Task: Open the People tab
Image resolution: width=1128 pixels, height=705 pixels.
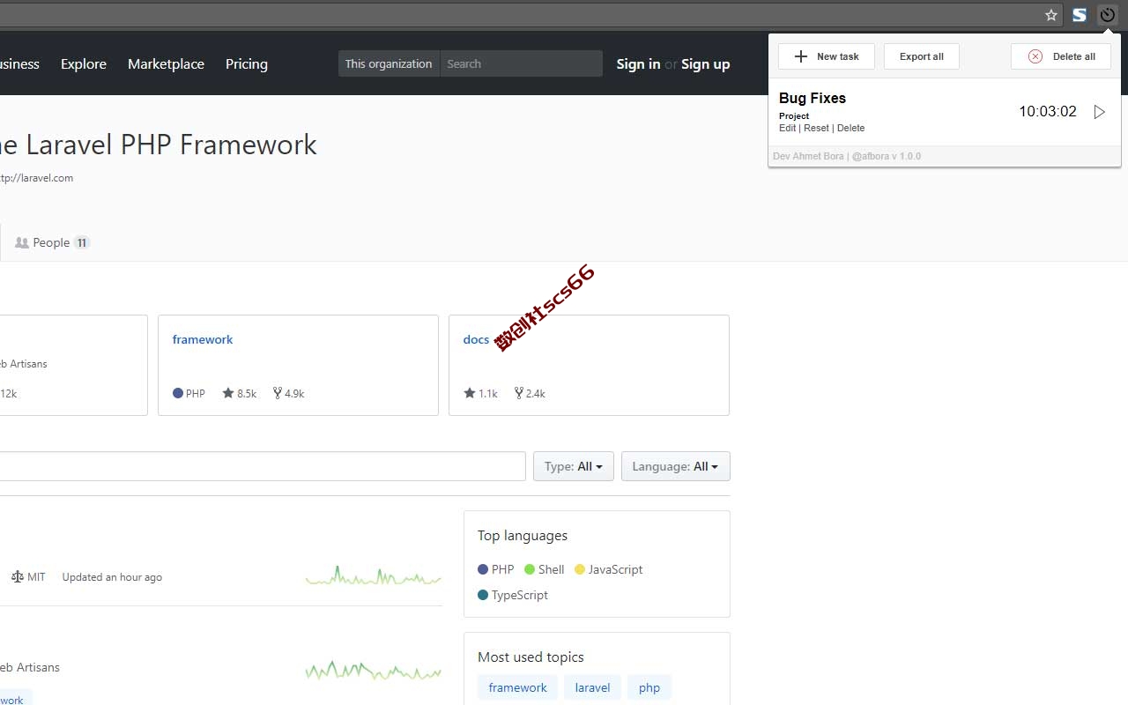Action: coord(52,242)
